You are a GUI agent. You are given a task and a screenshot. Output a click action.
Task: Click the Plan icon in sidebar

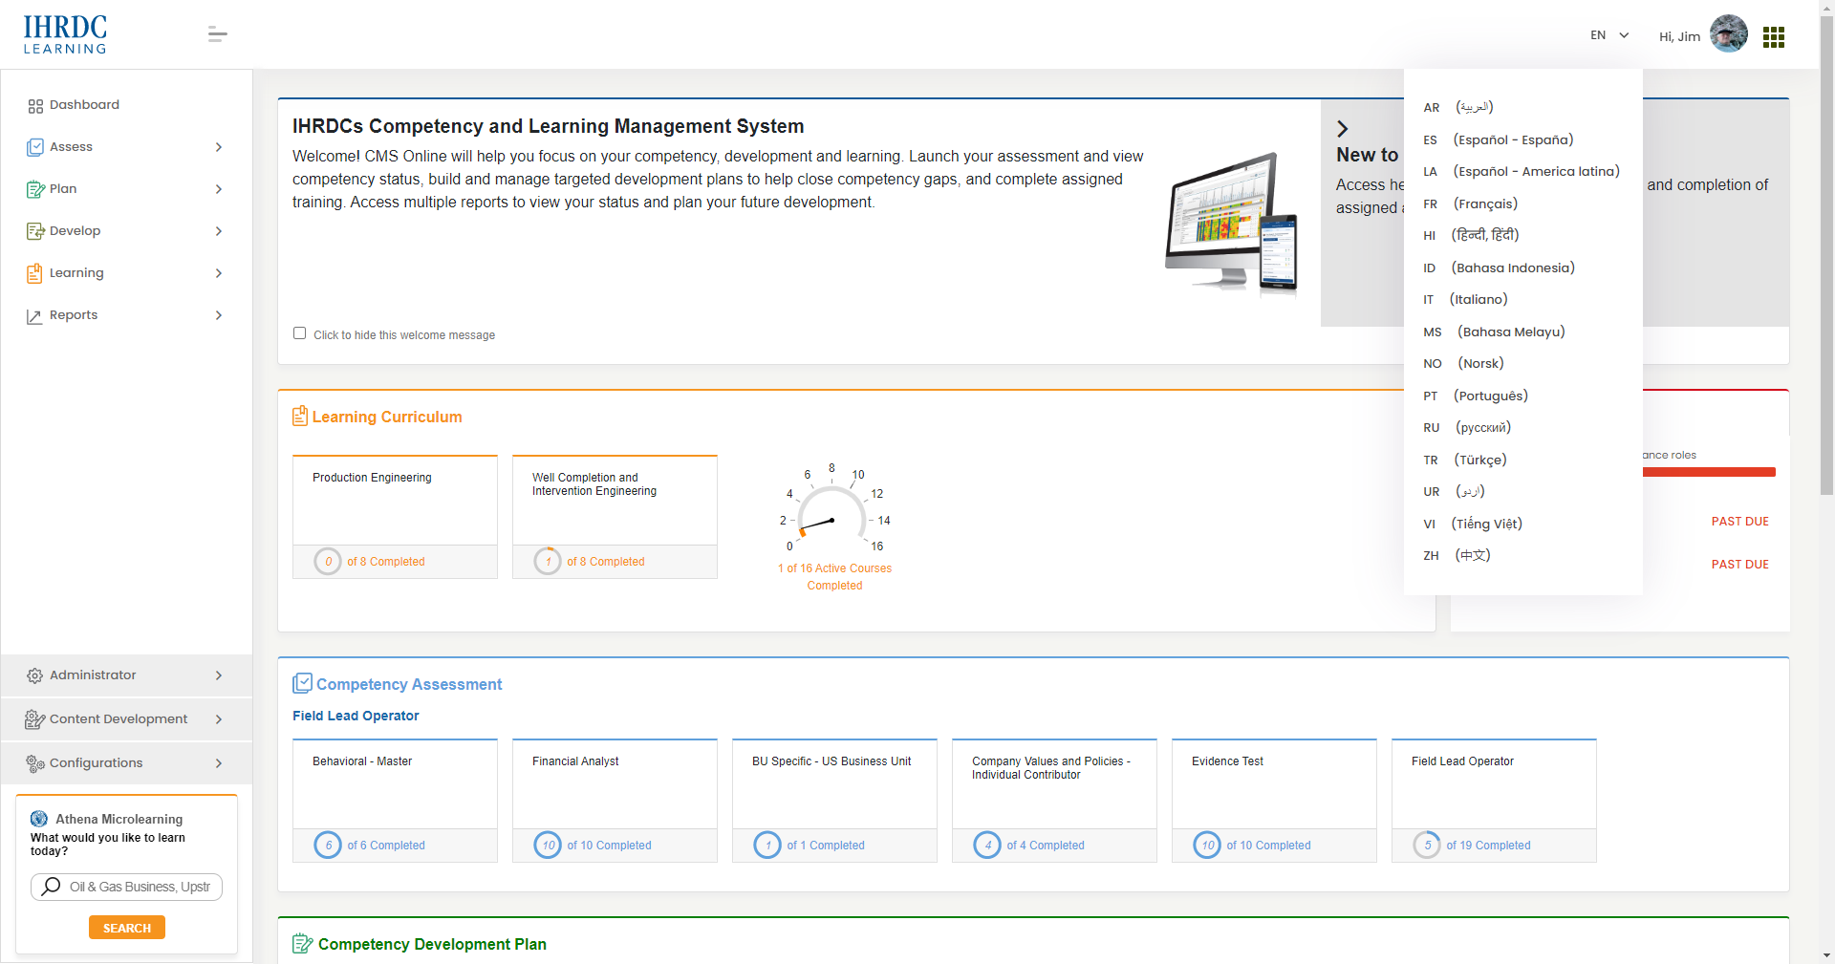35,189
